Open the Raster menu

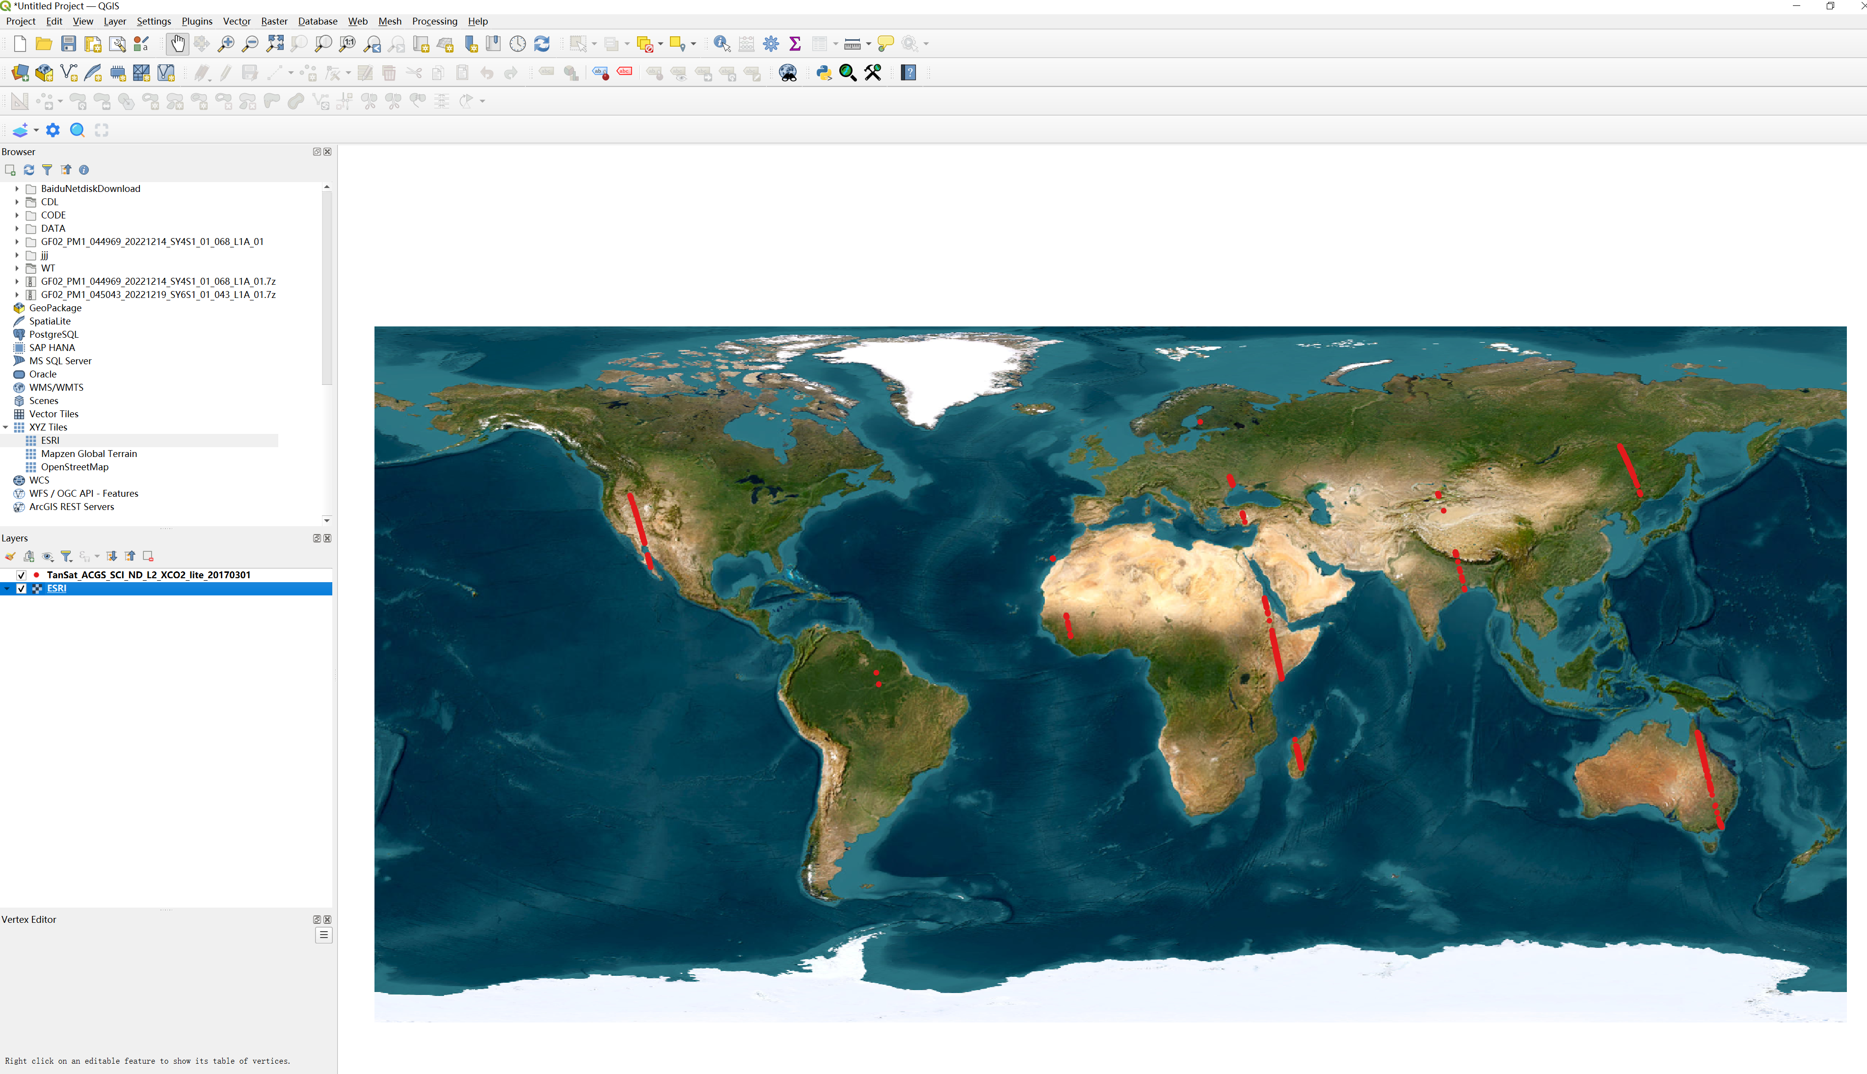pos(273,22)
